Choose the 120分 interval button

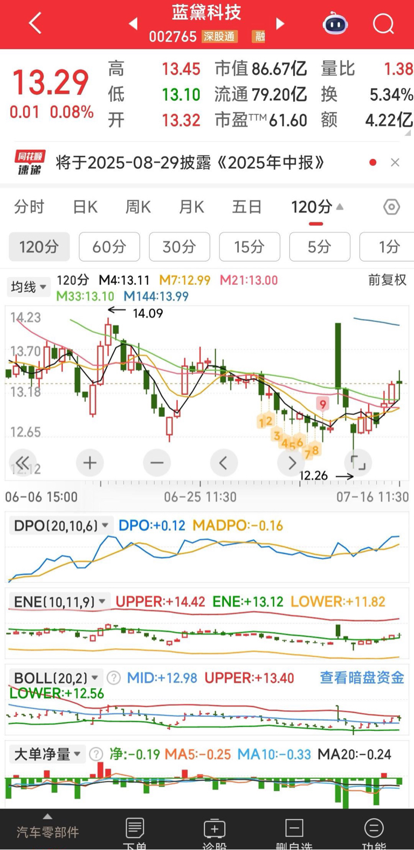pos(39,247)
